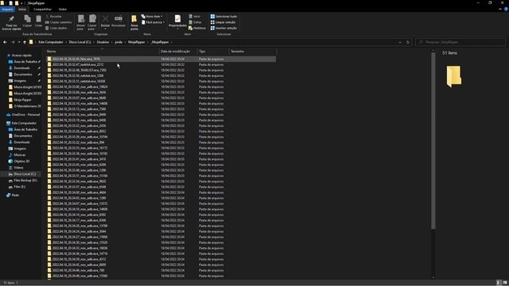Expand the Propriedades dropdown arrow
Image resolution: width=509 pixels, height=286 pixels.
click(177, 29)
